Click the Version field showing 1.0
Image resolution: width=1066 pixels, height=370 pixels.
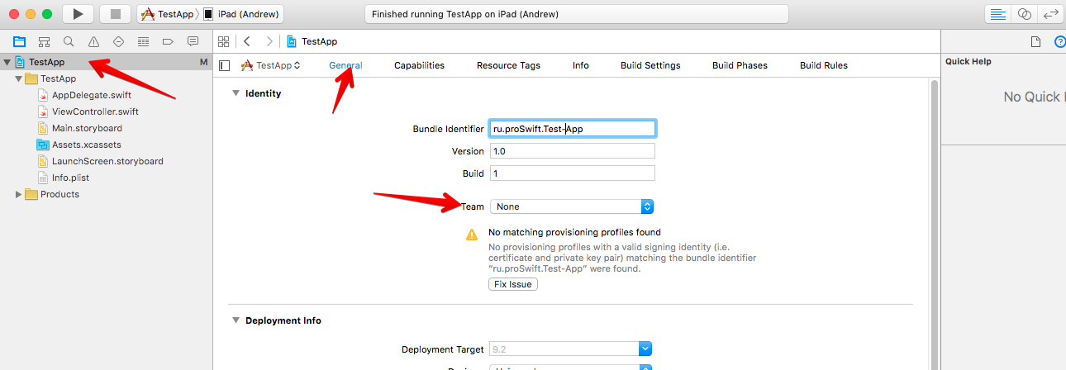(x=572, y=151)
